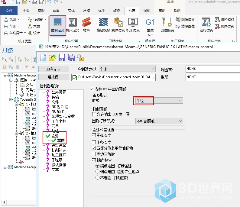The height and width of the screenshot is (207, 240).
Task: Create new control definition file icon
Action: click(x=43, y=58)
